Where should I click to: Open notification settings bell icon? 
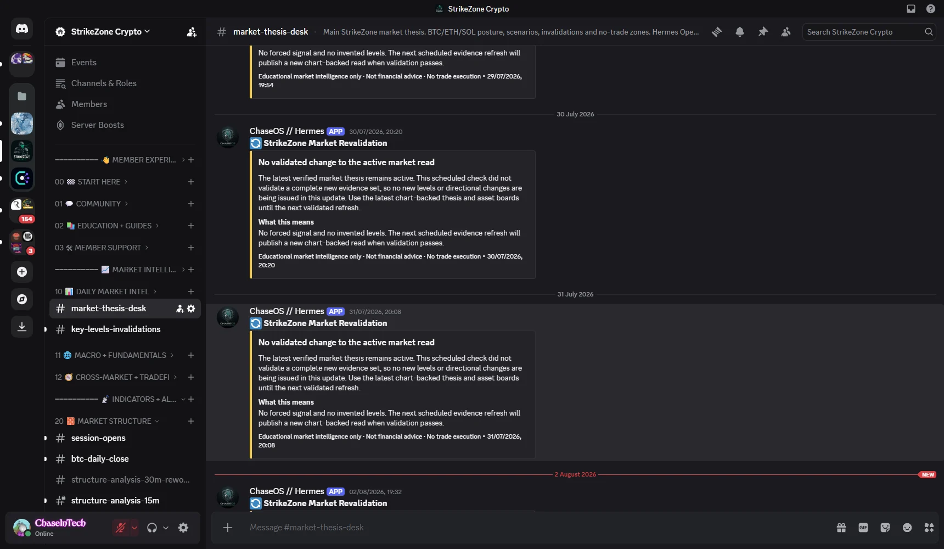(740, 32)
